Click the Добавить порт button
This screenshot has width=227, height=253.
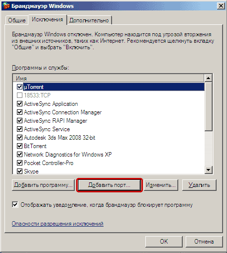click(110, 185)
